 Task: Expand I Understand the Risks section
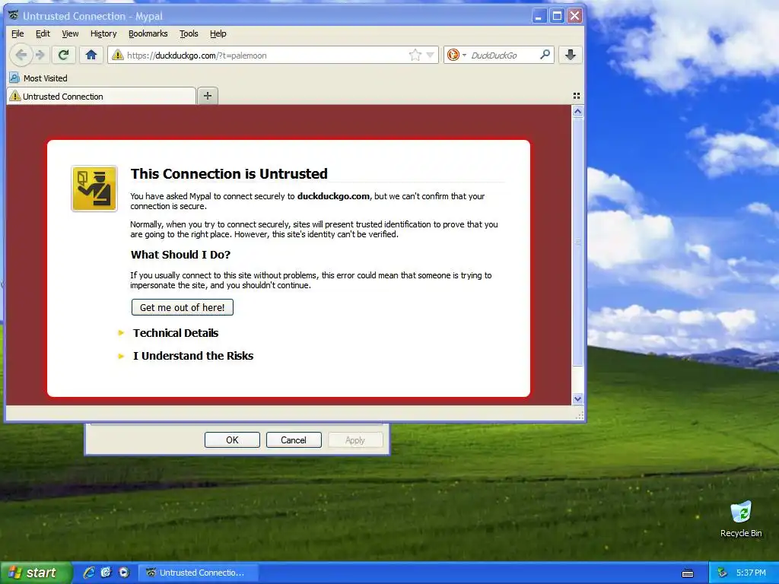click(x=192, y=356)
